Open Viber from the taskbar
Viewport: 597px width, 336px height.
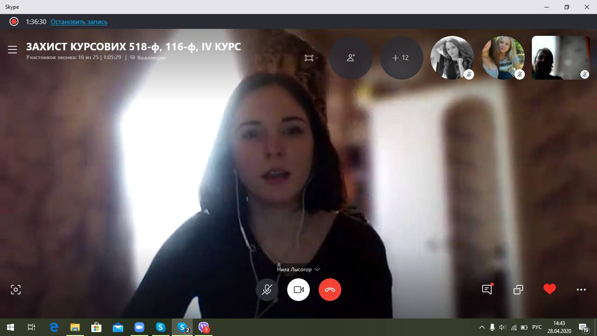204,327
